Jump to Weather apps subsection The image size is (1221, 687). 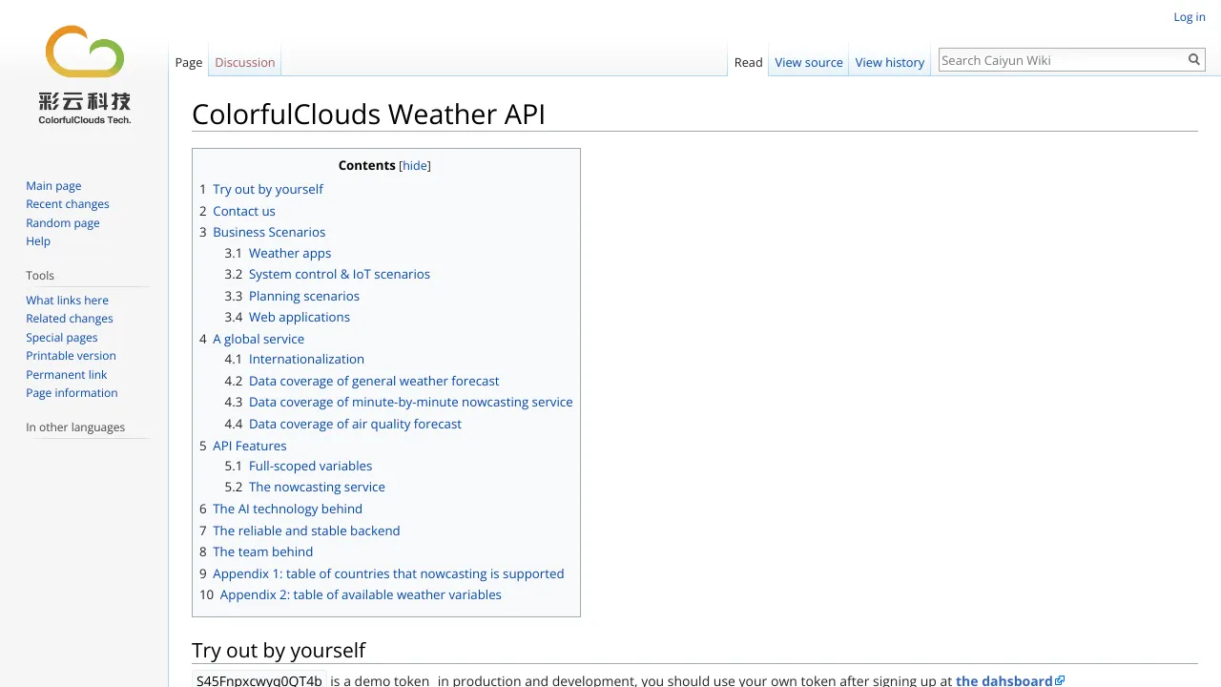[x=279, y=253]
